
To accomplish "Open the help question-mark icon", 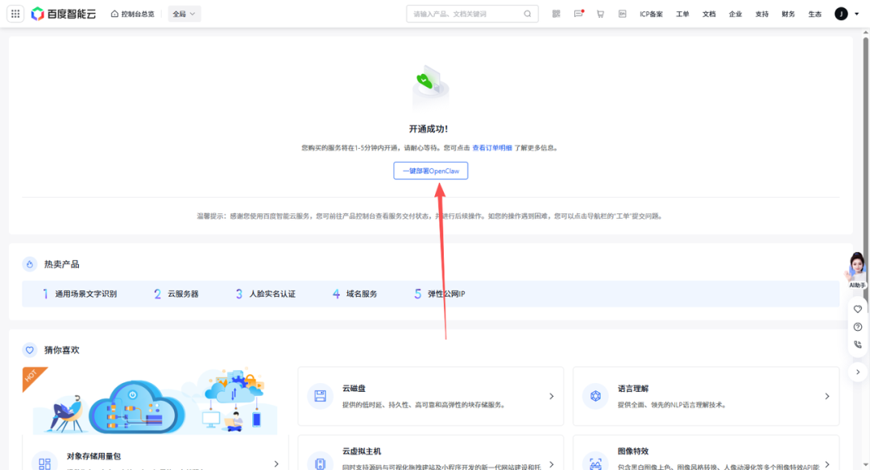I will [x=857, y=327].
